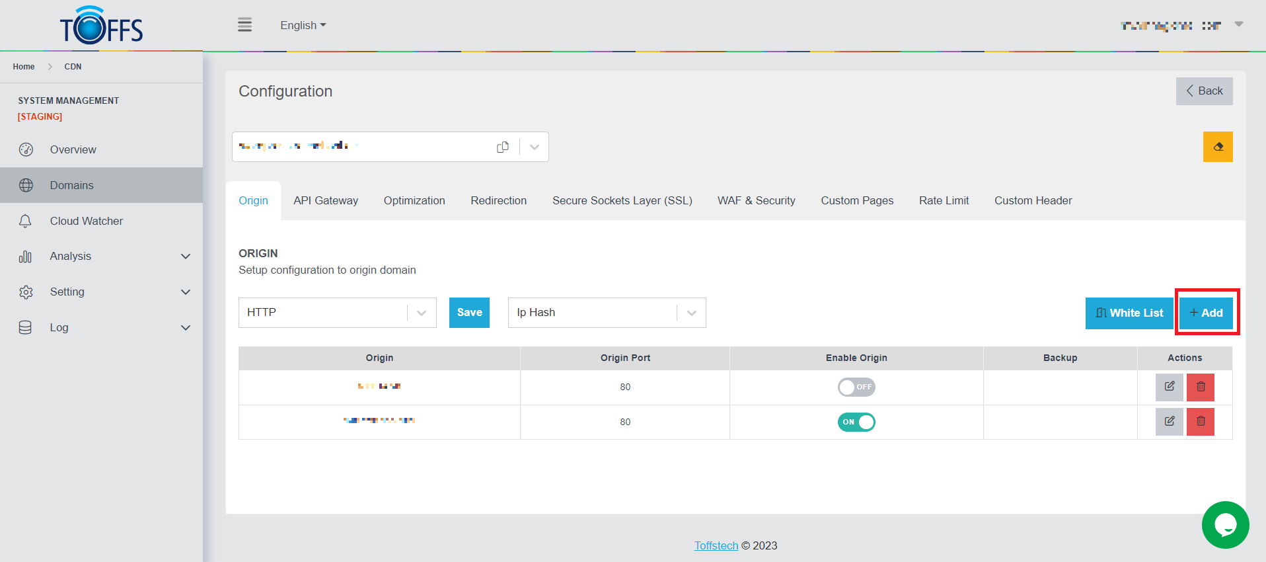
Task: Open the Ip Hash dropdown
Action: click(x=606, y=313)
